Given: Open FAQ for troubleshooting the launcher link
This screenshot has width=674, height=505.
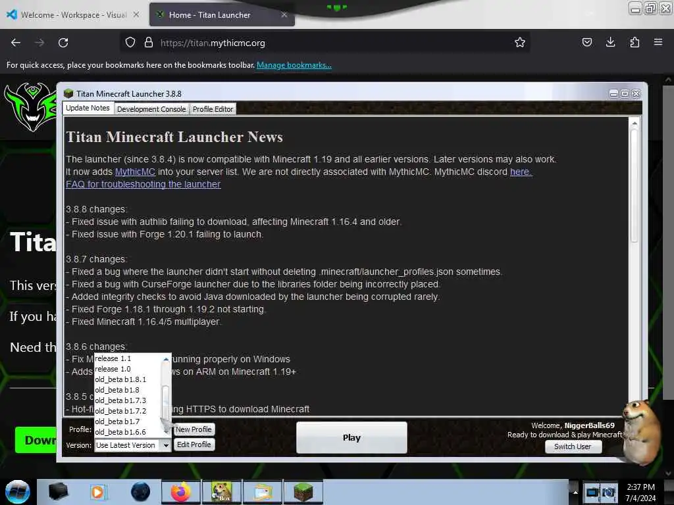Looking at the screenshot, I should (x=143, y=184).
